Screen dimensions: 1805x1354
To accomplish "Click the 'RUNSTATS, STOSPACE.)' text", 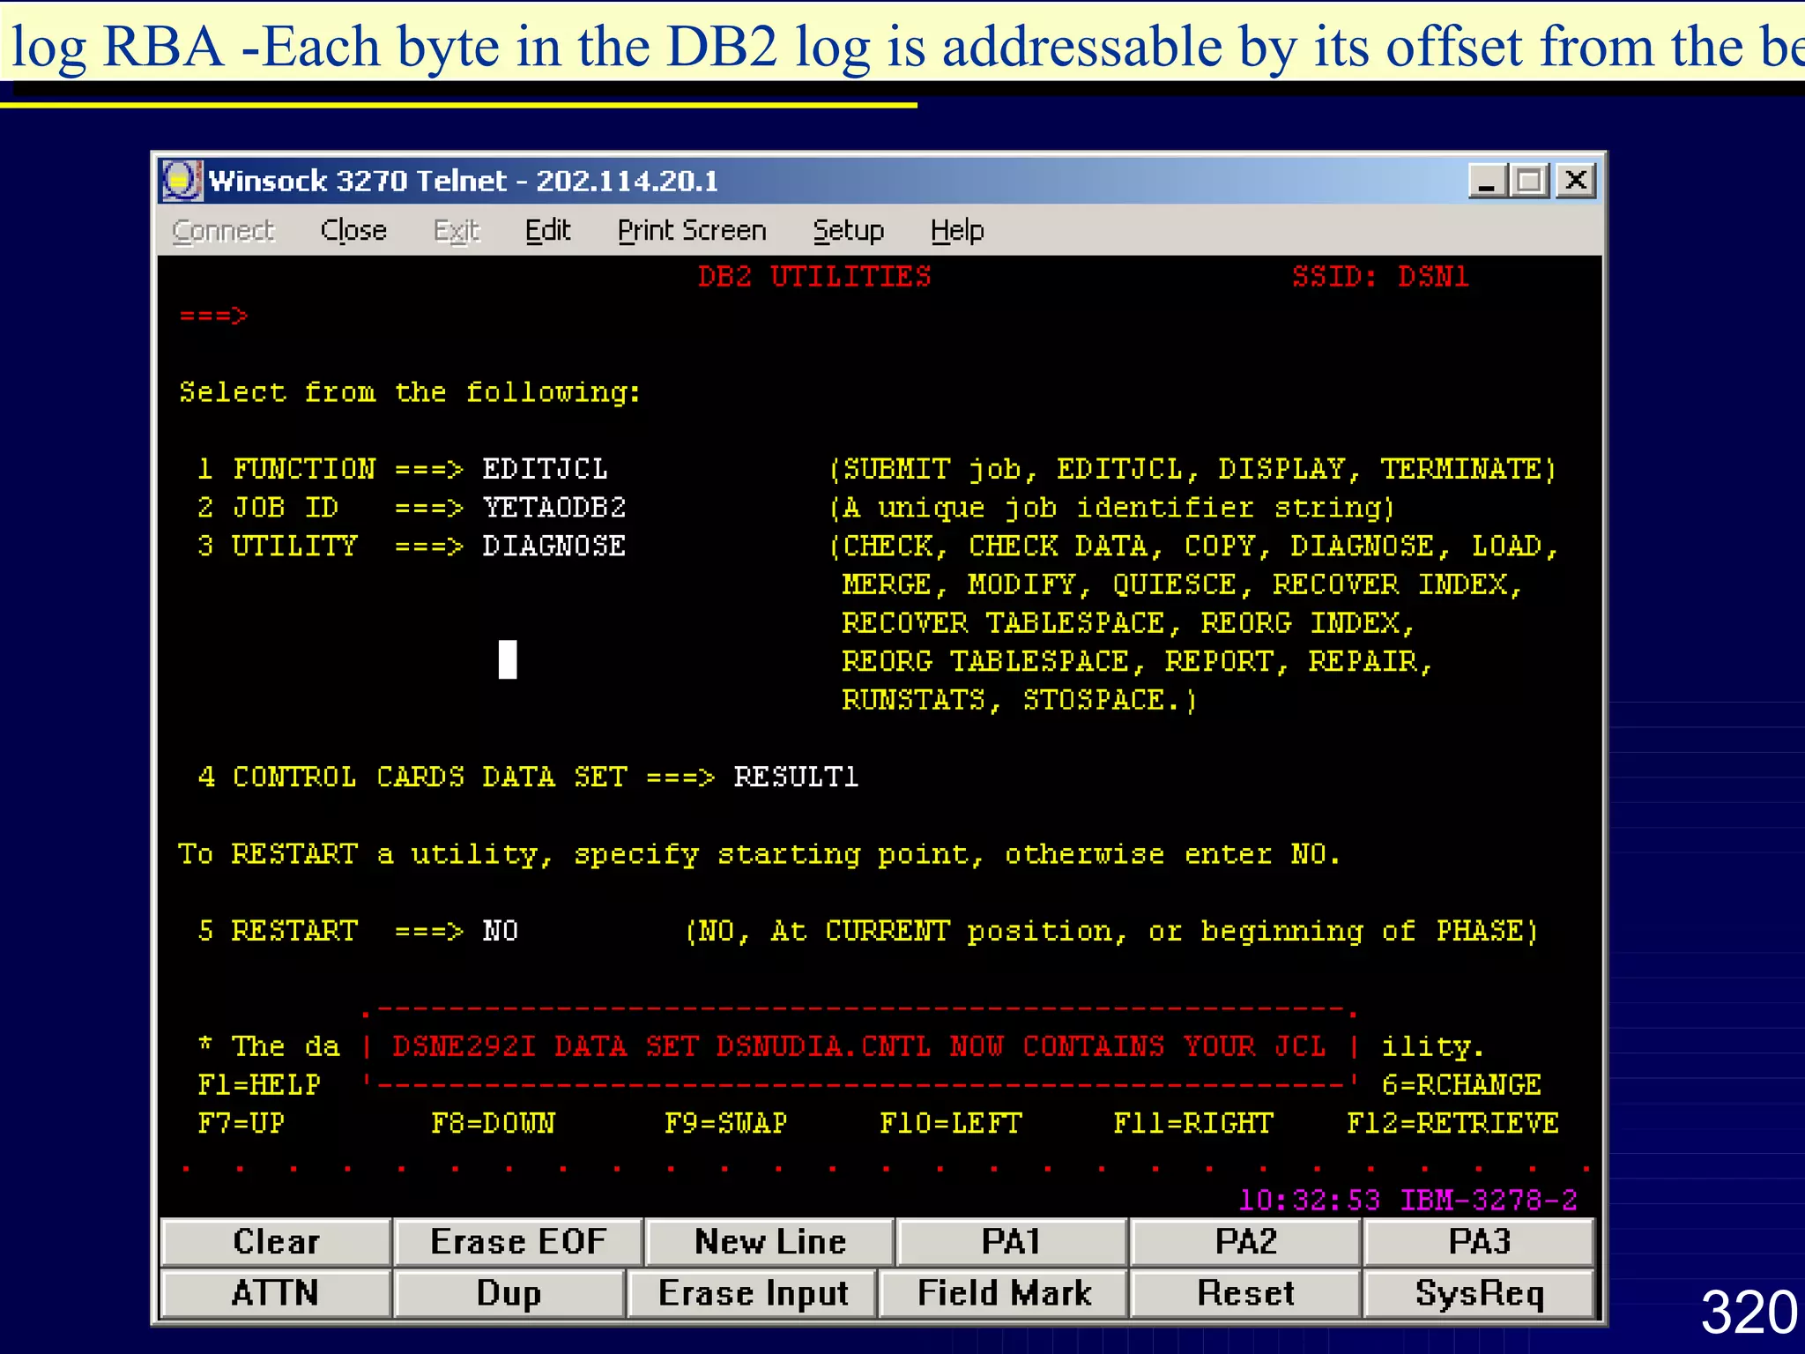I will pos(1020,700).
